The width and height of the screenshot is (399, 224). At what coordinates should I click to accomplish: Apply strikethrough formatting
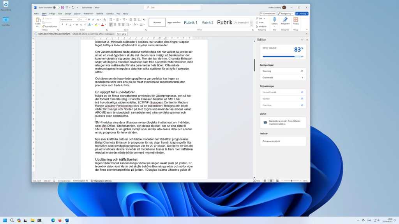pyautogui.click(x=77, y=24)
